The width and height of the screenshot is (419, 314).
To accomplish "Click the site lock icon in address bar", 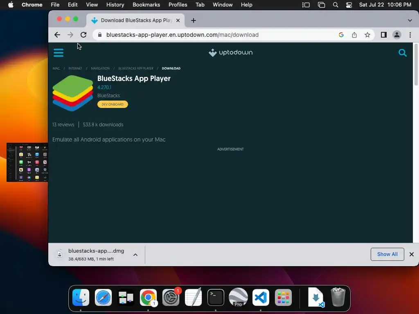I will 100,35.
